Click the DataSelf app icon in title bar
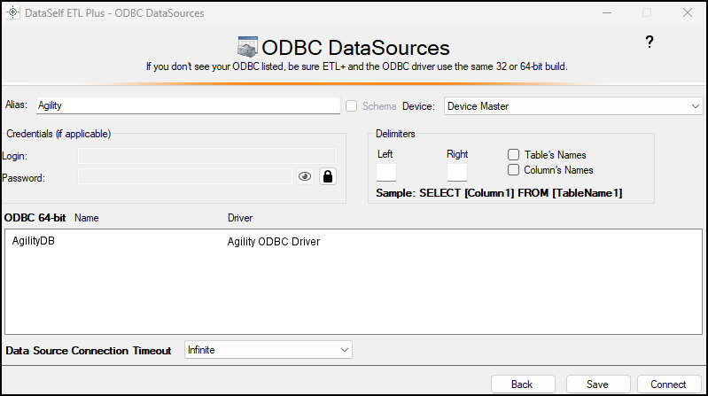This screenshot has width=708, height=396. [x=13, y=12]
